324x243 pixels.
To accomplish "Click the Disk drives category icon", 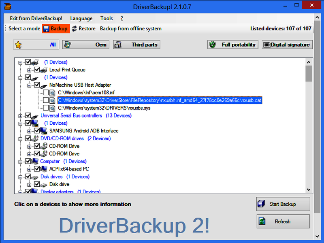I will 35,177.
